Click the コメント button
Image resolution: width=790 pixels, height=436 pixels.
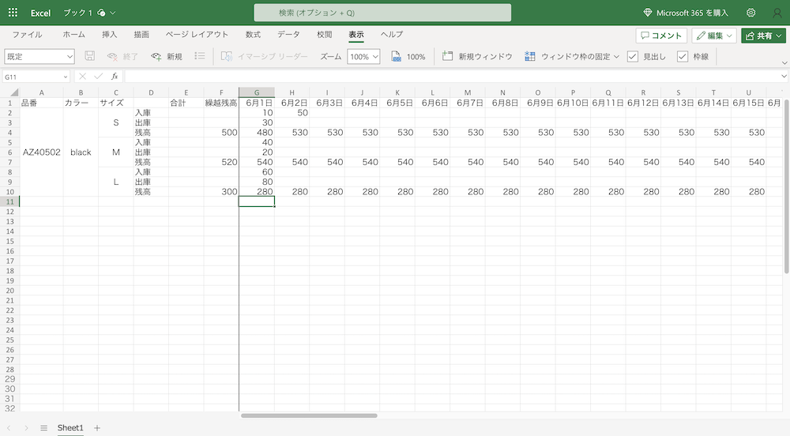pyautogui.click(x=661, y=36)
